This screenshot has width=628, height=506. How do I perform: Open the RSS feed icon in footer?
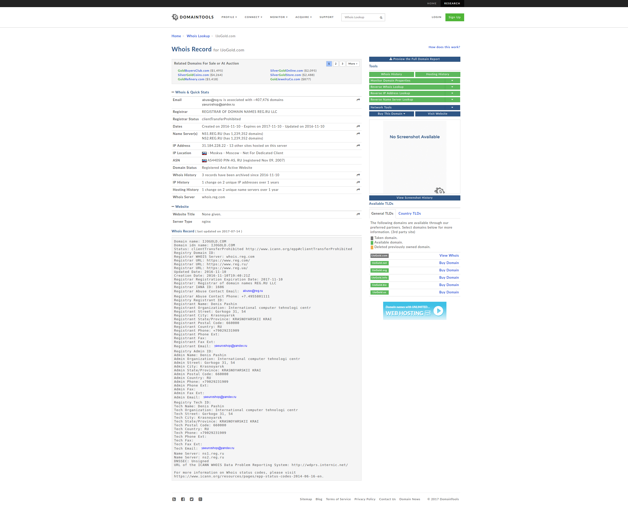(174, 499)
